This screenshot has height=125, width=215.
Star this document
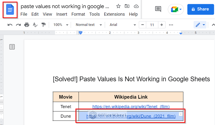[x=118, y=6]
